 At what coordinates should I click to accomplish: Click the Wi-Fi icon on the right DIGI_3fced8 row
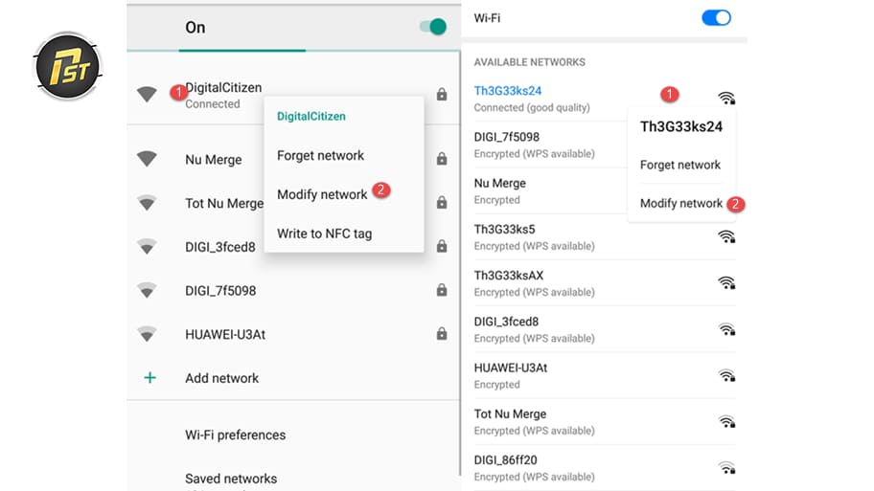click(726, 329)
